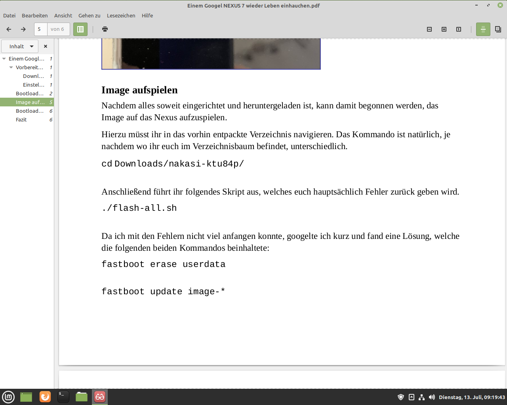Image resolution: width=507 pixels, height=405 pixels.
Task: Toggle continuous page view mode
Action: (483, 29)
